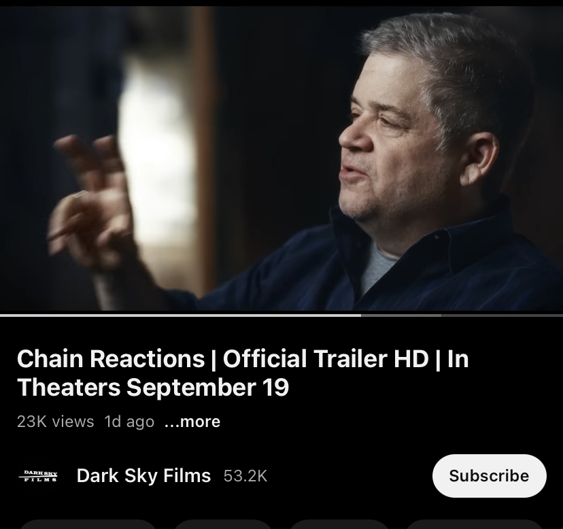Tap the rightmost action pill below Subscribe
Image resolution: width=563 pixels, height=529 pixels.
474,524
